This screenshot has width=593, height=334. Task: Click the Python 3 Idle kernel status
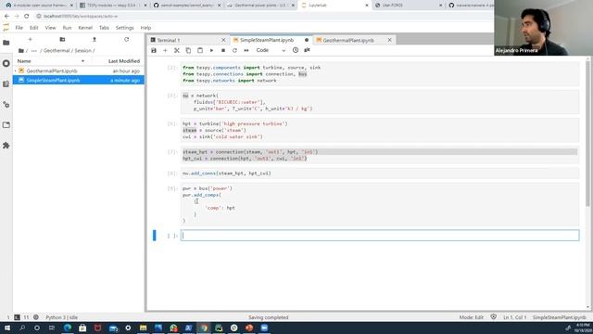(62, 317)
